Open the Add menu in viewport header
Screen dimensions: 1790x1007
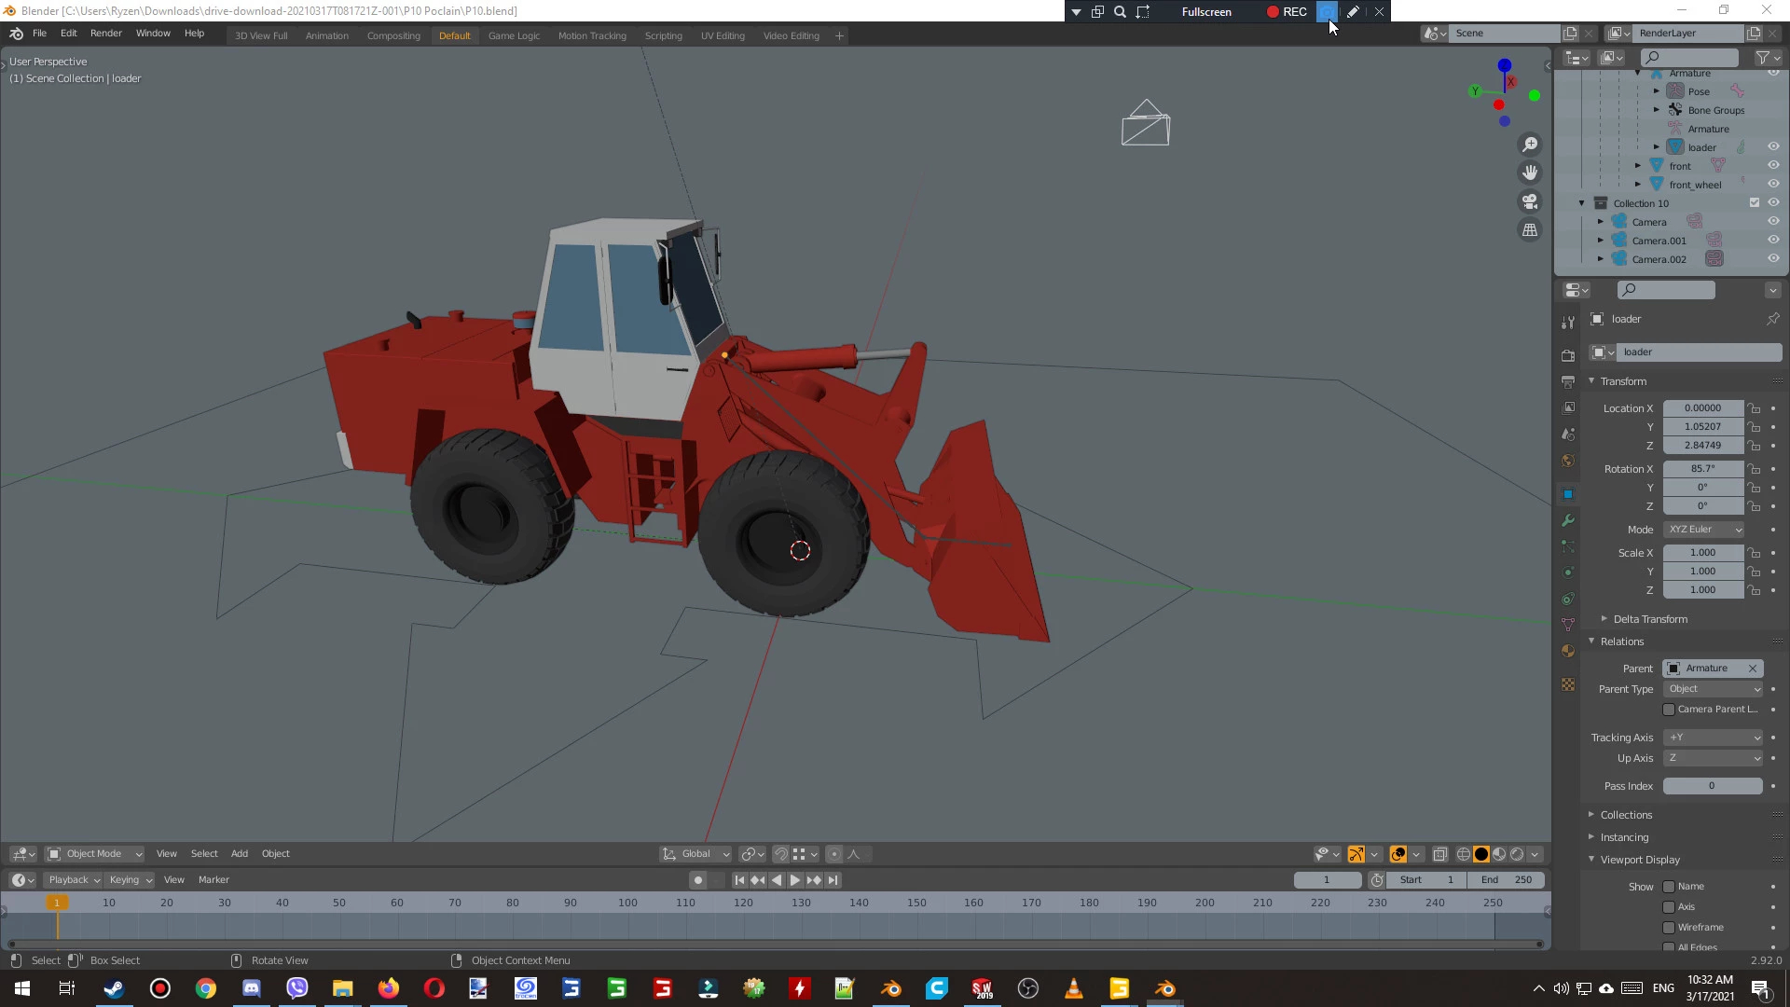[239, 854]
